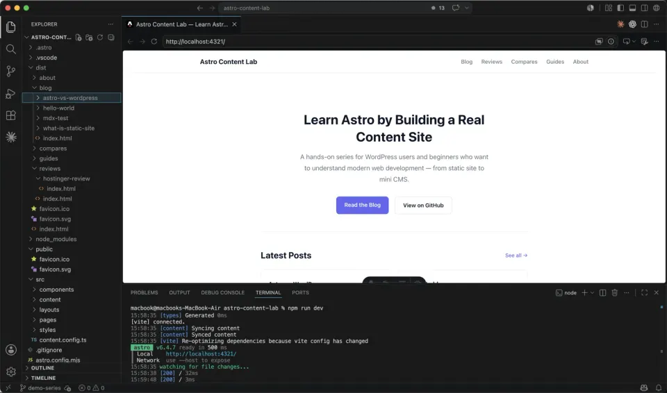The width and height of the screenshot is (667, 393).
Task: Open the chat dropdown arrow in title bar
Action: click(467, 8)
